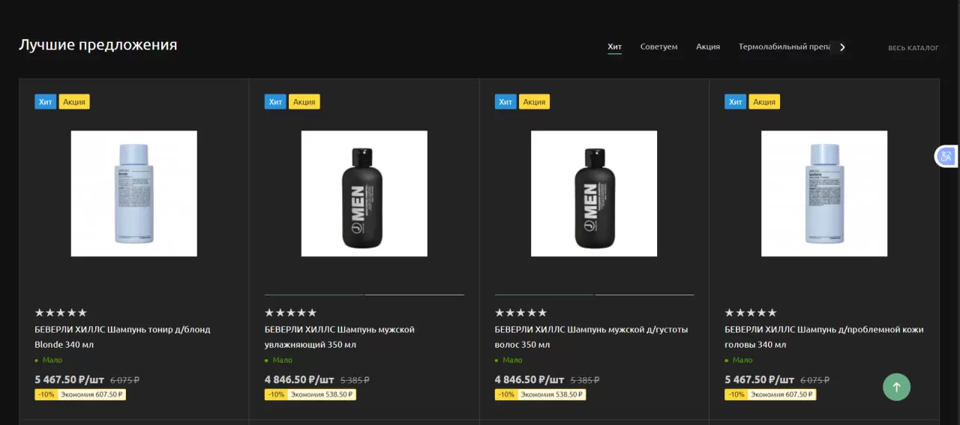
Task: Click the fifth star on the men's moisturizing shampoo
Action: (x=312, y=313)
